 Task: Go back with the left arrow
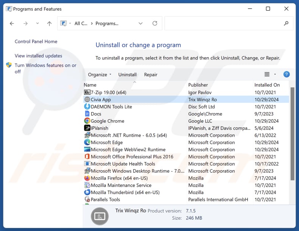click(12, 23)
